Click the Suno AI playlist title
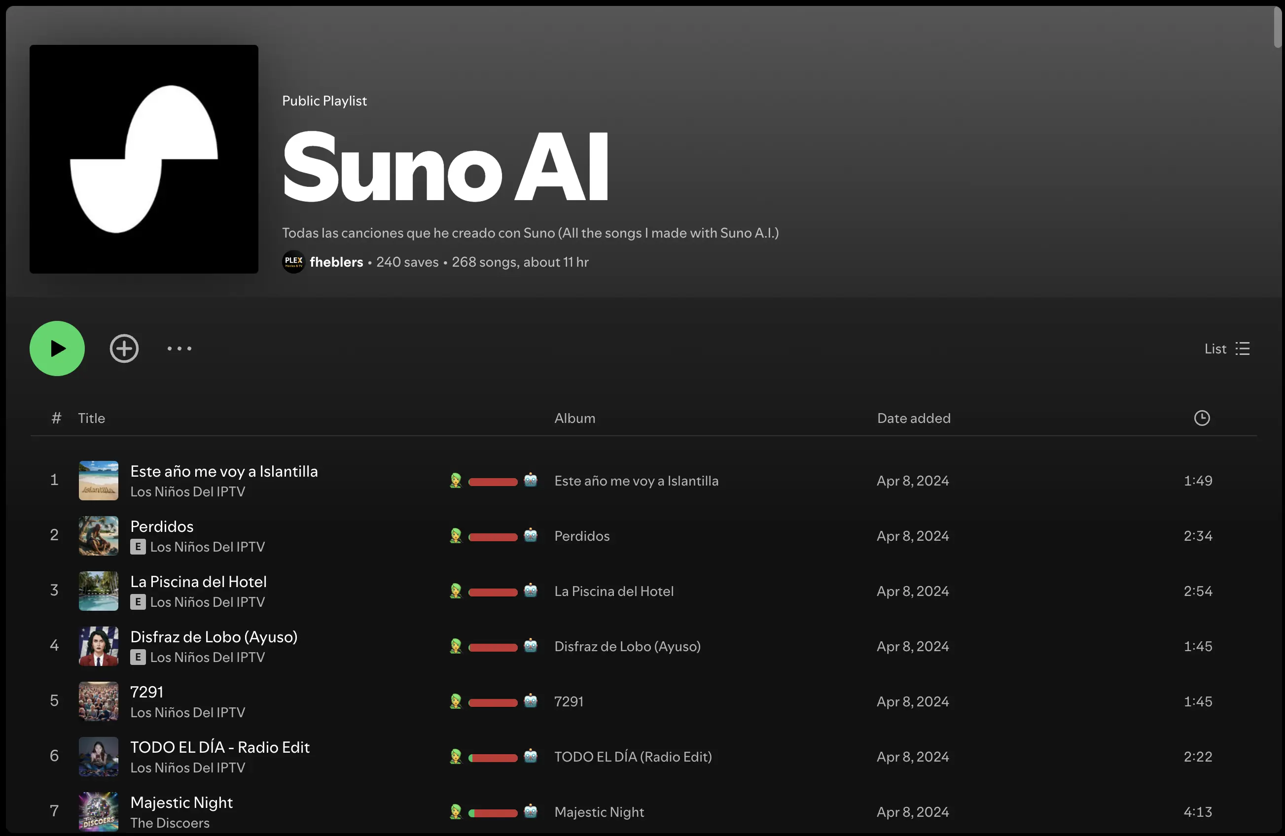 (446, 167)
